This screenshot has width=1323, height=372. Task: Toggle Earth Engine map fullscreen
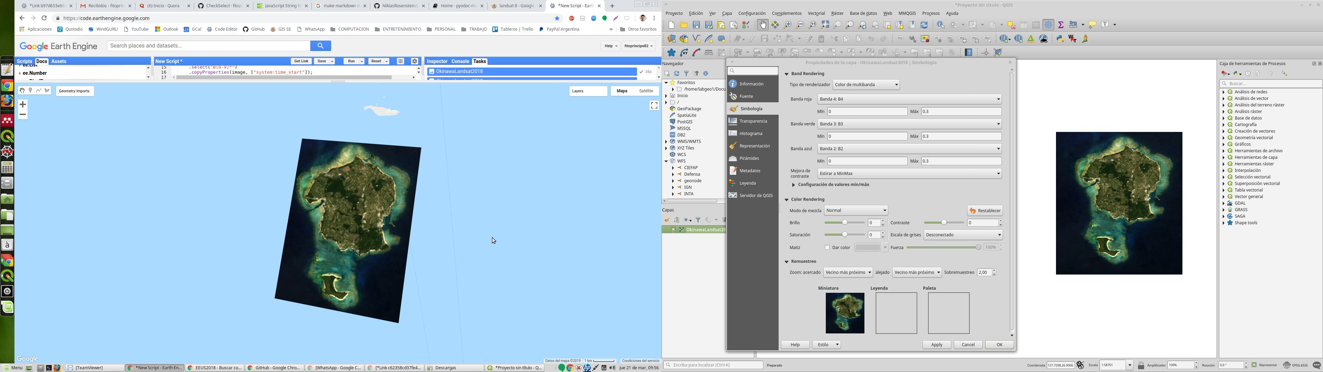(654, 105)
